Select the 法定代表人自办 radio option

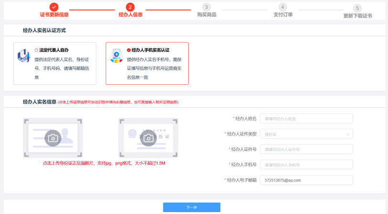coord(36,50)
